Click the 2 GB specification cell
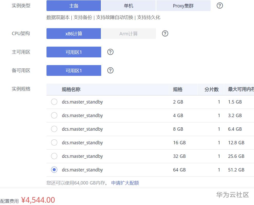 click(178, 102)
